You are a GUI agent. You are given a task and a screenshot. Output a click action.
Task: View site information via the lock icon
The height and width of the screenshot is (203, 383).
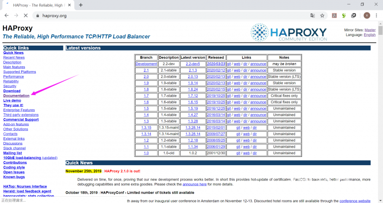coord(37,16)
